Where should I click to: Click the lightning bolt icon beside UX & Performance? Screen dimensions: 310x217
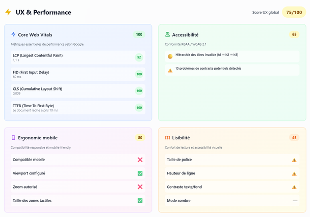(8, 12)
